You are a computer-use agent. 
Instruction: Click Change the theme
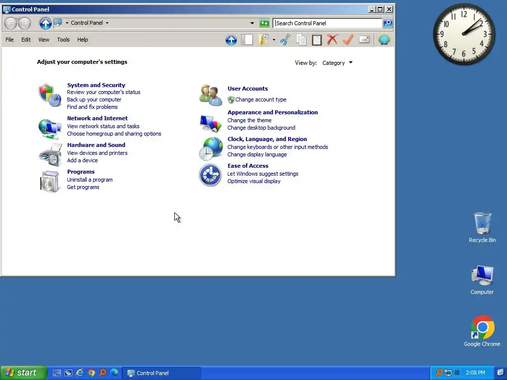pyautogui.click(x=250, y=120)
